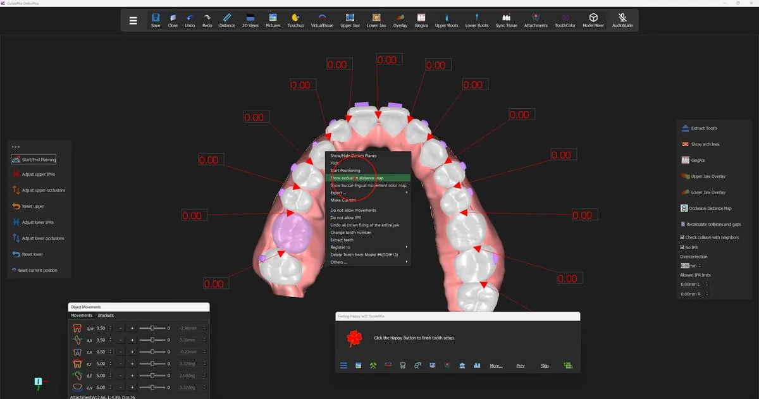Viewport: 759px width, 399px height.
Task: Open the Pictures tool
Action: pos(273,20)
